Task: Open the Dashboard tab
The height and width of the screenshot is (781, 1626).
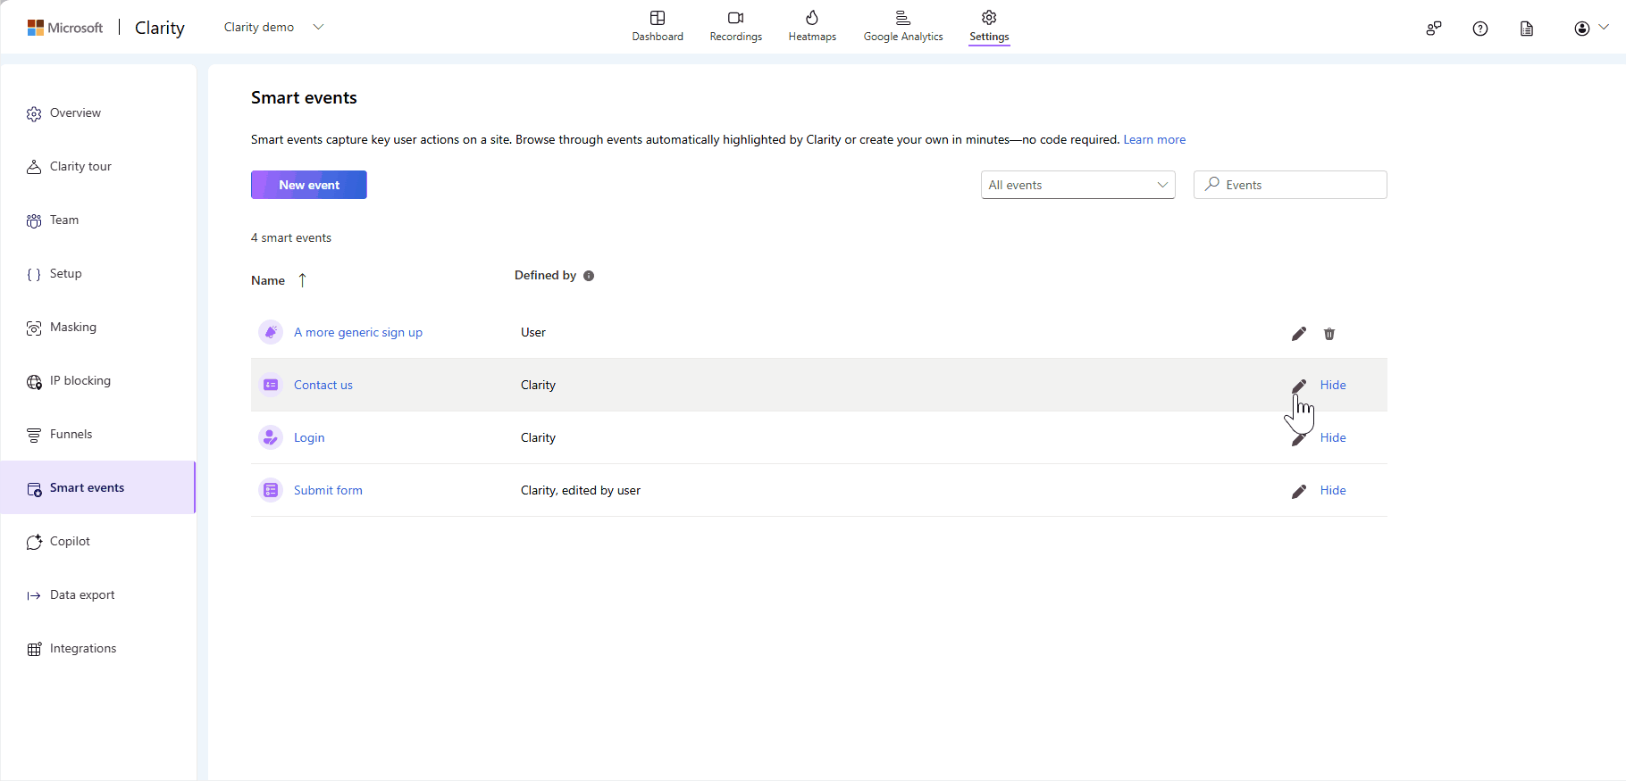Action: (x=658, y=27)
